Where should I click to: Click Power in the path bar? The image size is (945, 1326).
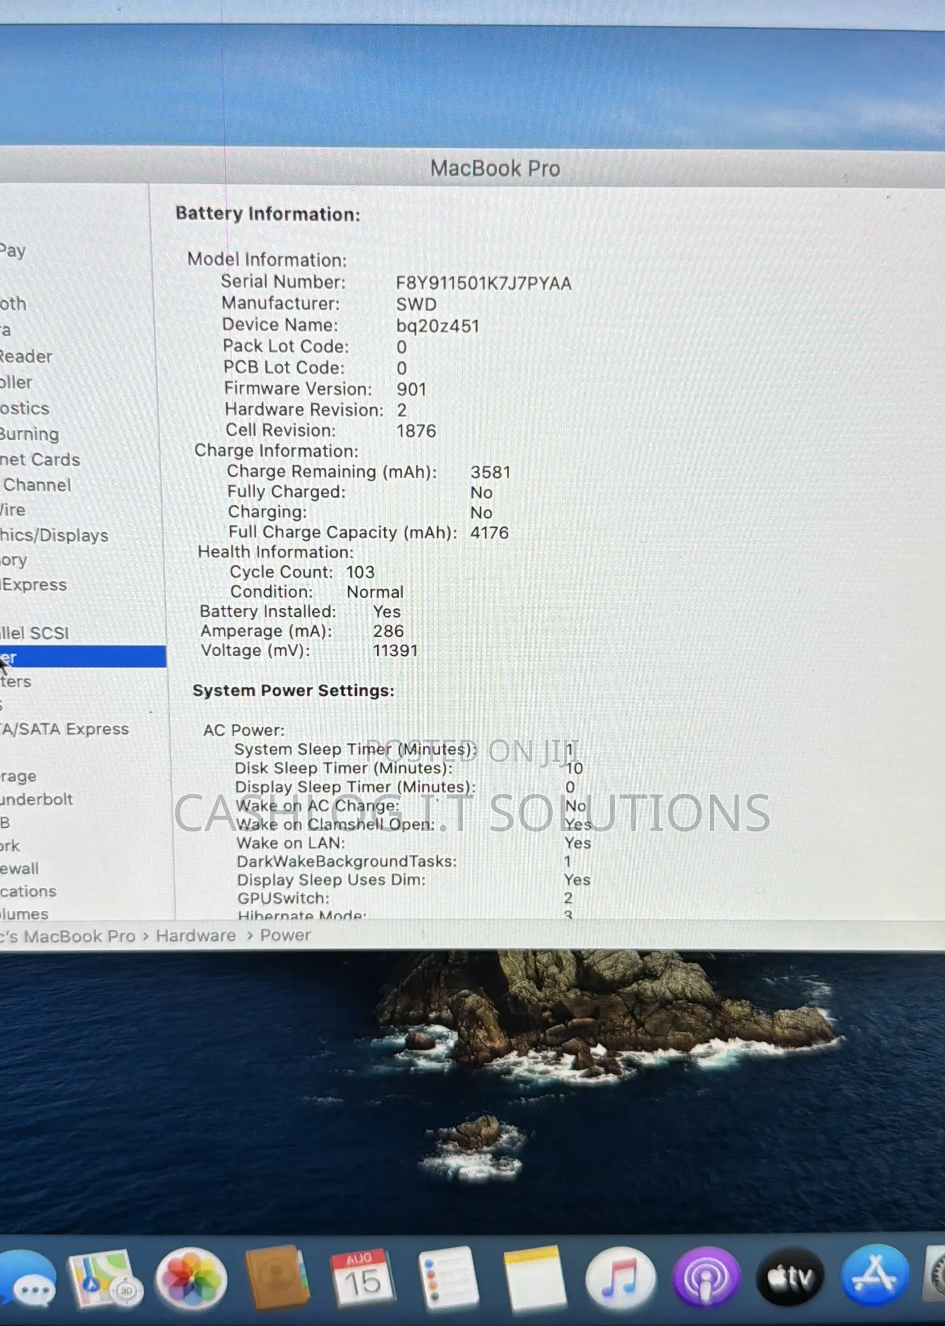285,935
